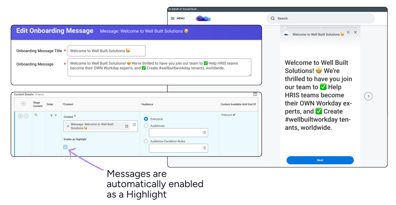
Task: Click the *Audience column header
Action: coord(147,104)
